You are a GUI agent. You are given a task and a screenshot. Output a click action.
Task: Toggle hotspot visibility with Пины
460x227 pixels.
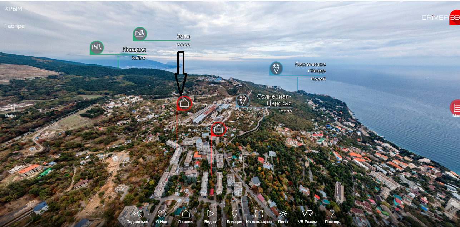coord(283,214)
